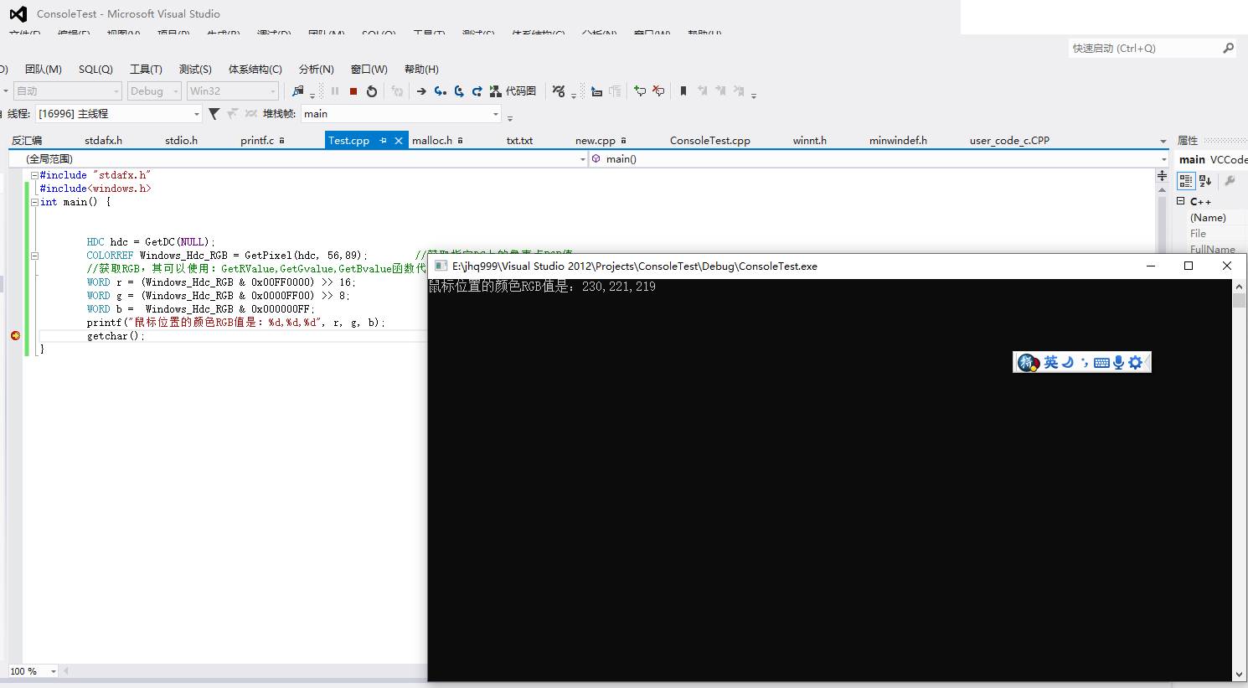Close the Test.cpp tab
1248x688 pixels.
(x=399, y=141)
